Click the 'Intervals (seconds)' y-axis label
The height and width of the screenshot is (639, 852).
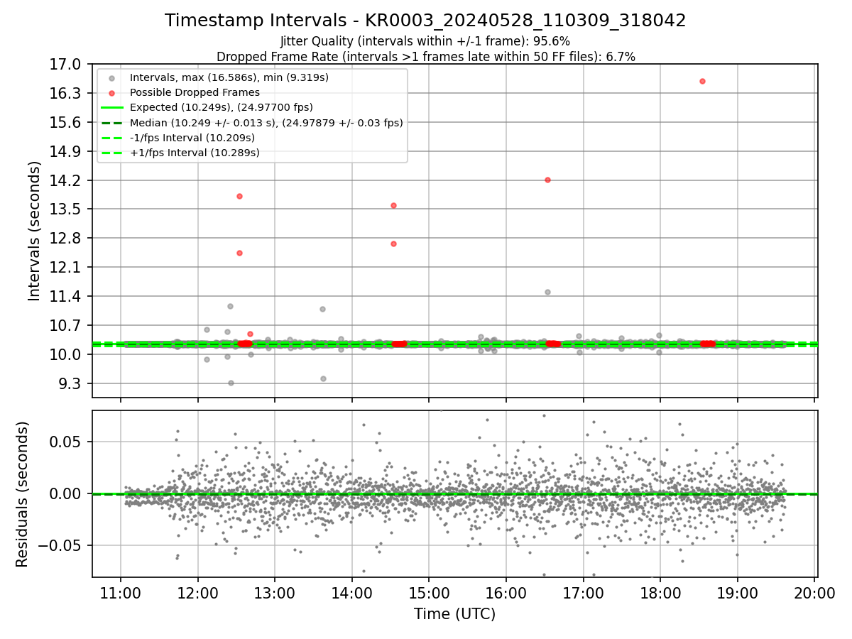click(x=35, y=231)
